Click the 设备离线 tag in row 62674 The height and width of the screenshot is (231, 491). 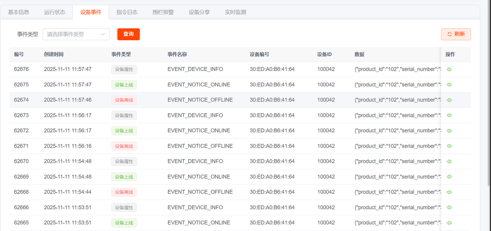(124, 100)
